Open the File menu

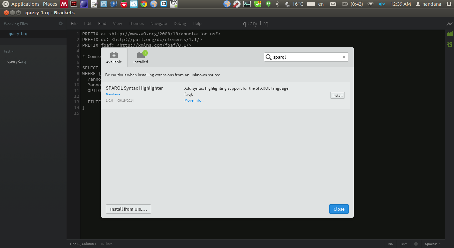74,24
